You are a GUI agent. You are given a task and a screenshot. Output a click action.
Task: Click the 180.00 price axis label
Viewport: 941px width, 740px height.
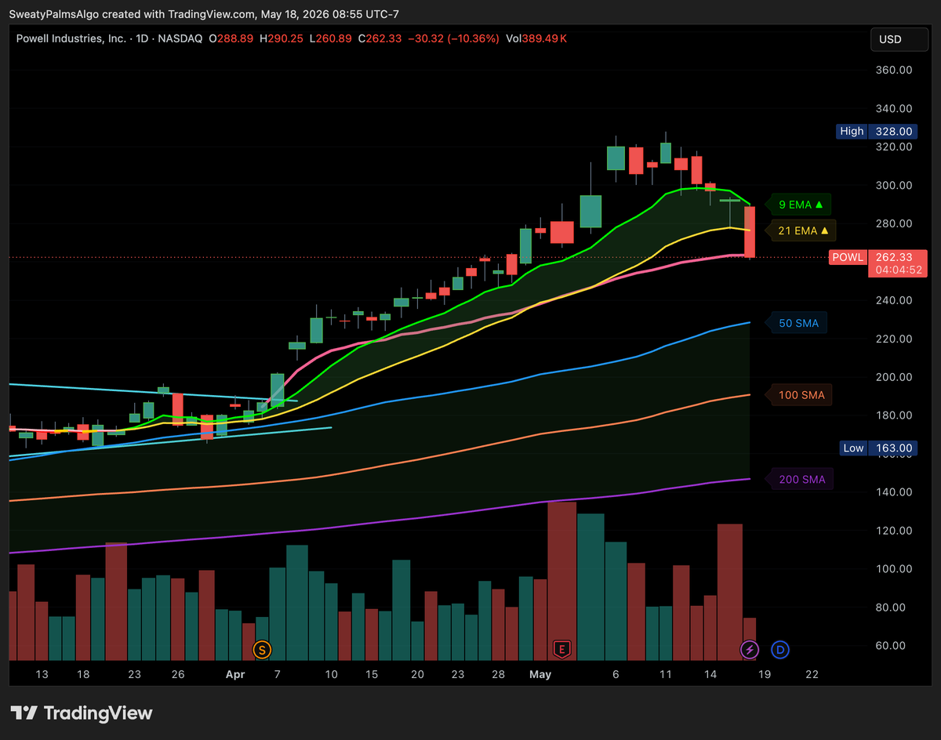tap(895, 415)
